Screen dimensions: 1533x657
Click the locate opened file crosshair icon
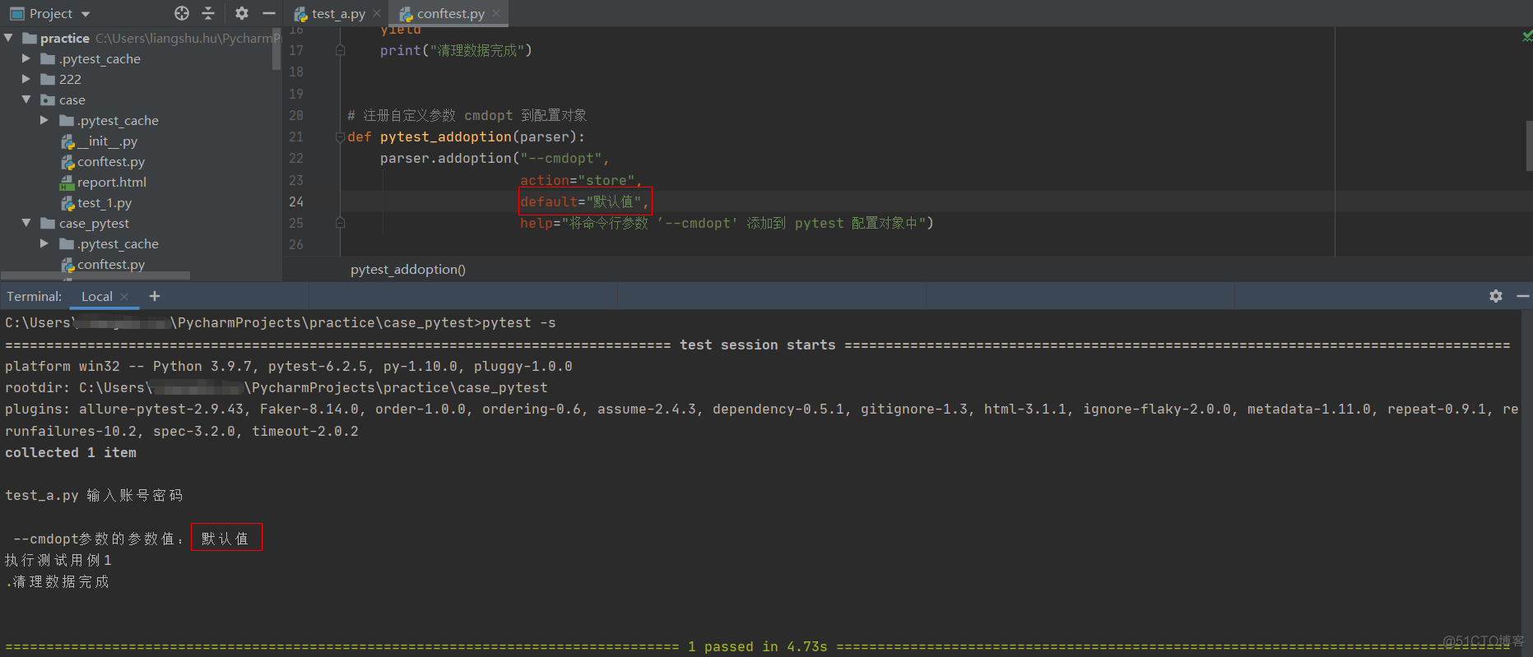[x=182, y=13]
